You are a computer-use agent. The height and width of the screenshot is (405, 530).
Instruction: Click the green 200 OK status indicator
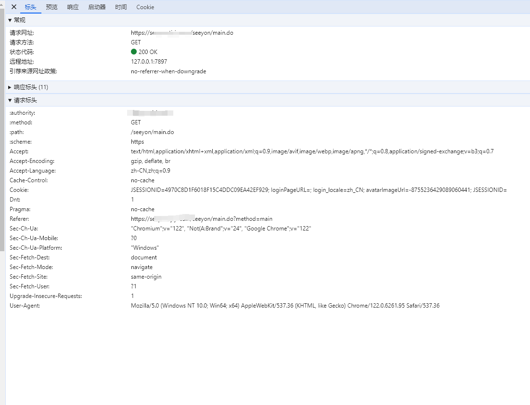coord(134,52)
